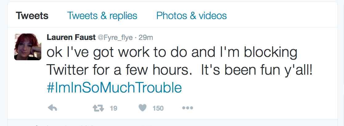Open the Lauren Faust display name link
Image resolution: width=344 pixels, height=126 pixels.
(71, 37)
